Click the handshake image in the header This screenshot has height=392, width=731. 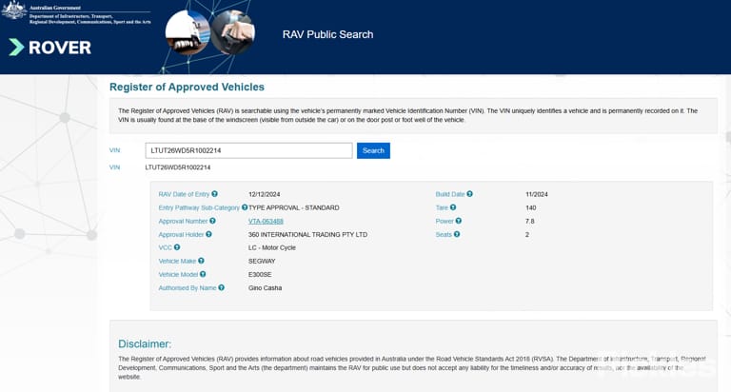tap(232, 32)
